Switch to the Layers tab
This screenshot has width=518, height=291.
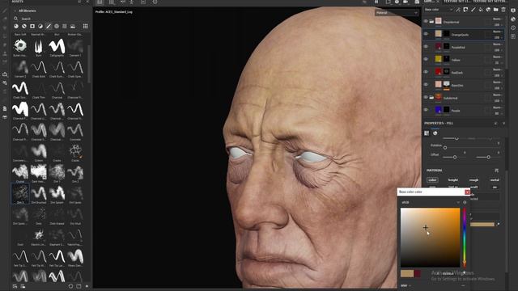[429, 2]
